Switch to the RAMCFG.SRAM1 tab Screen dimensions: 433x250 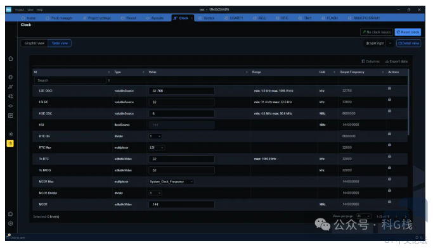tap(364, 18)
